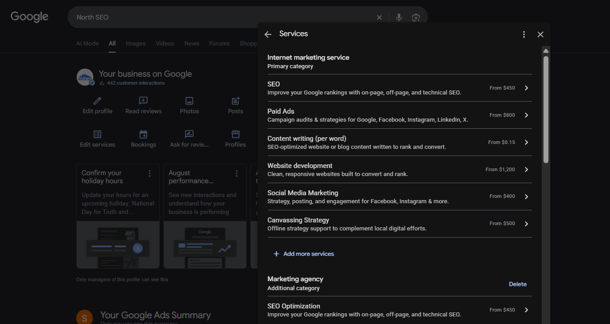Open options on August performance card
Image resolution: width=610 pixels, height=324 pixels.
coord(237,173)
